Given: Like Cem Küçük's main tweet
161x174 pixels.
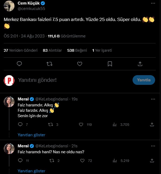Looking at the screenshot, I should point(80,64).
